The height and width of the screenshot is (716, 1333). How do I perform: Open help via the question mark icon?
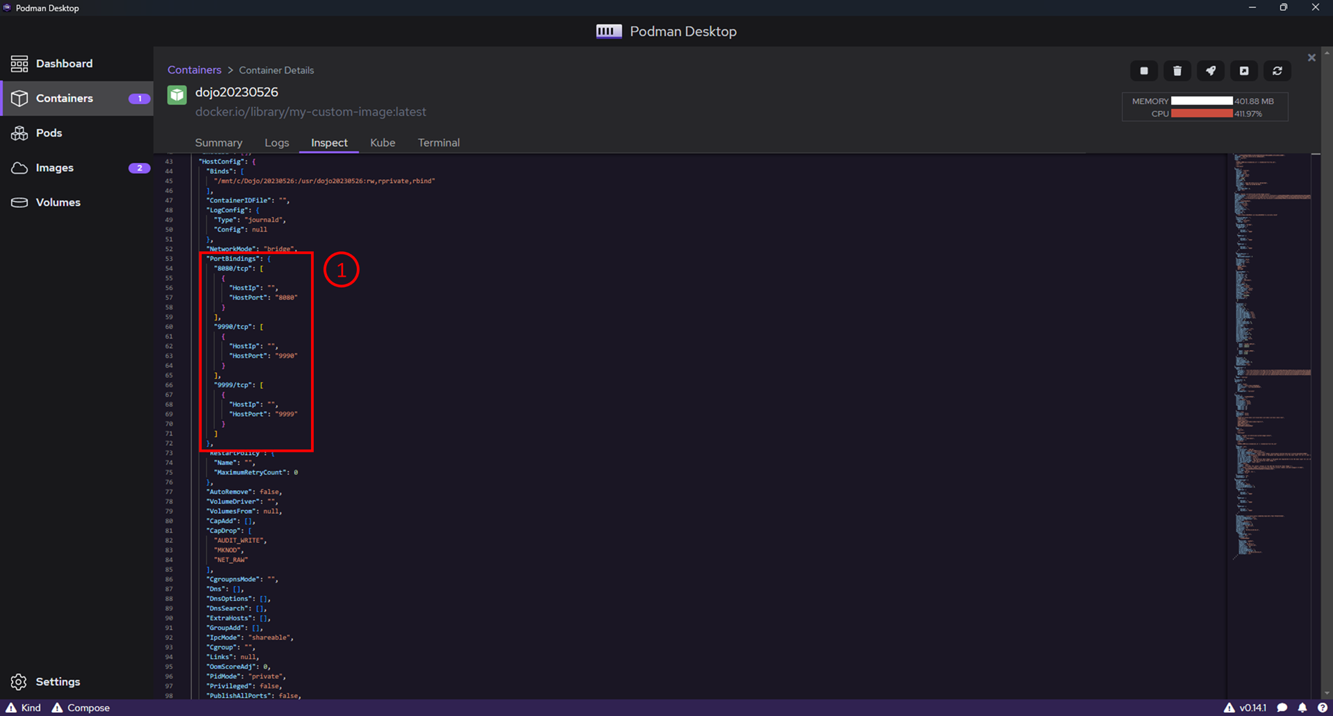[1322, 708]
